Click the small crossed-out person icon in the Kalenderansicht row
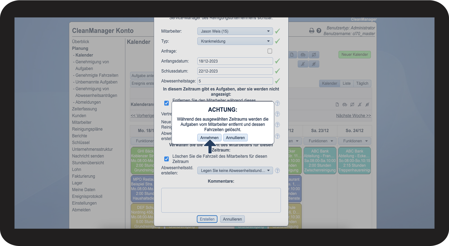 [360, 104]
